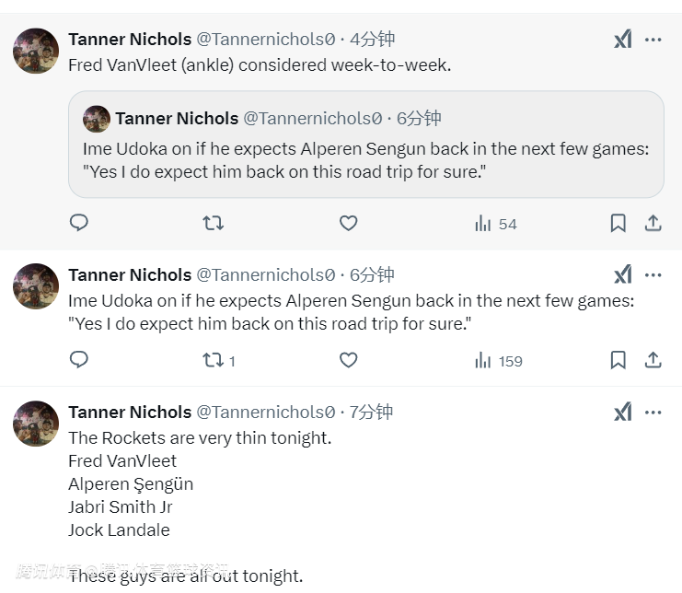Bookmark the standalone Ime Udoka tweet
Screen dimensions: 682x593
click(x=618, y=360)
